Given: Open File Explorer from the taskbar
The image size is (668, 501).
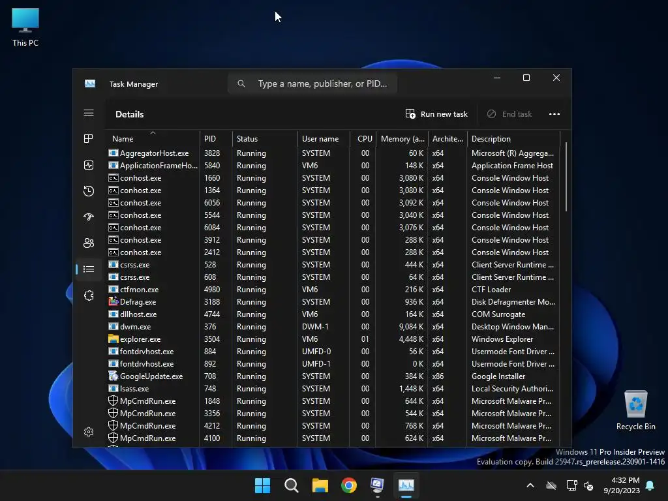Looking at the screenshot, I should pos(320,485).
